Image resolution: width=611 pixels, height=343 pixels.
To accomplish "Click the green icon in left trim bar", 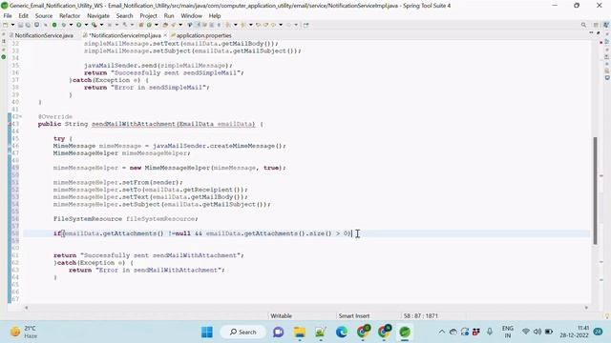I will tap(4, 57).
